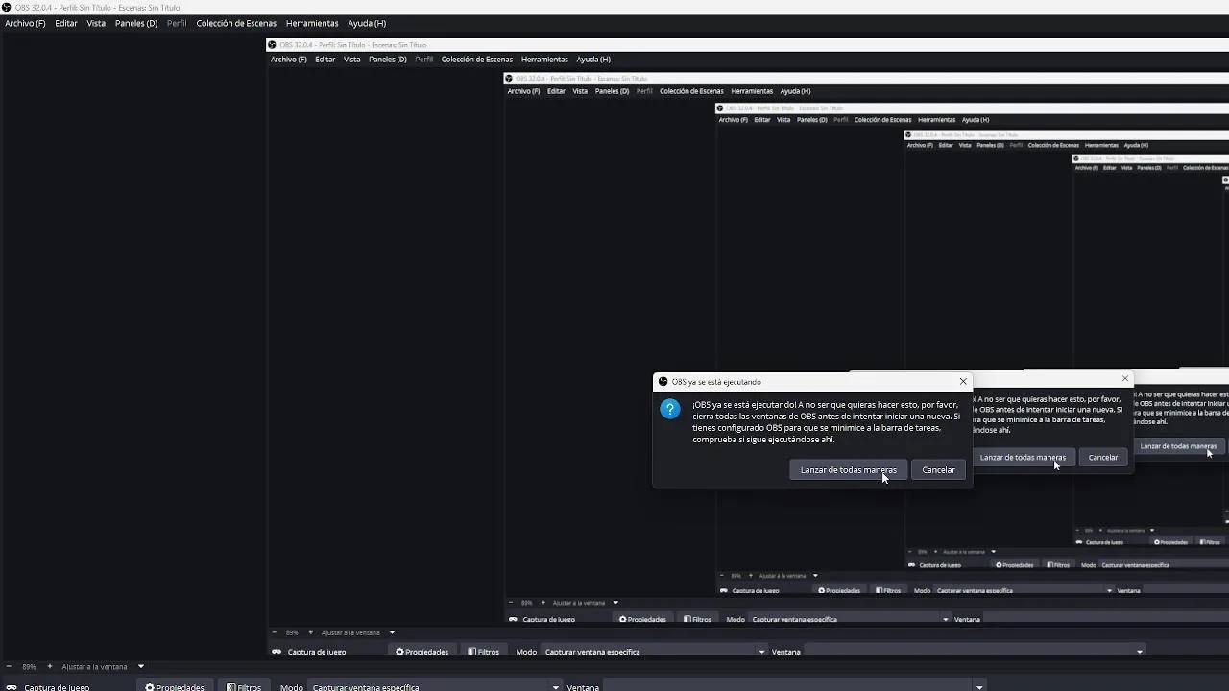Click Lanzar de todas maneras in second dialog copy
Screen dimensions: 1229x691
pyautogui.click(x=1023, y=458)
